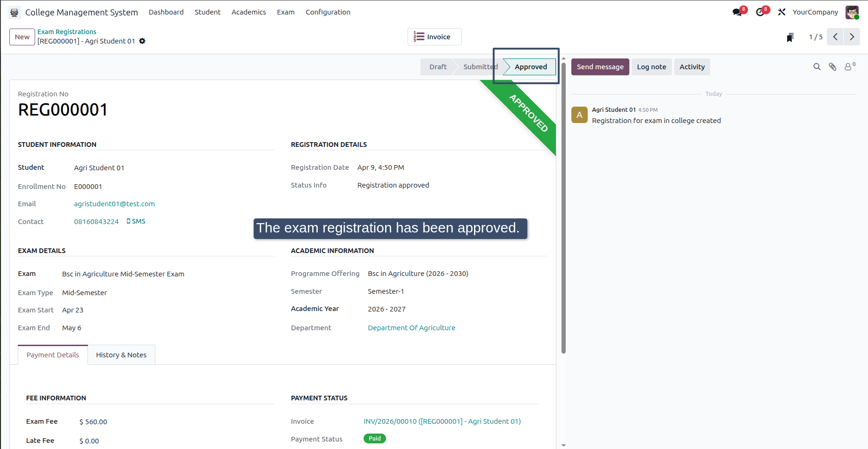The image size is (868, 449).
Task: Open the activities clock icon
Action: click(760, 12)
